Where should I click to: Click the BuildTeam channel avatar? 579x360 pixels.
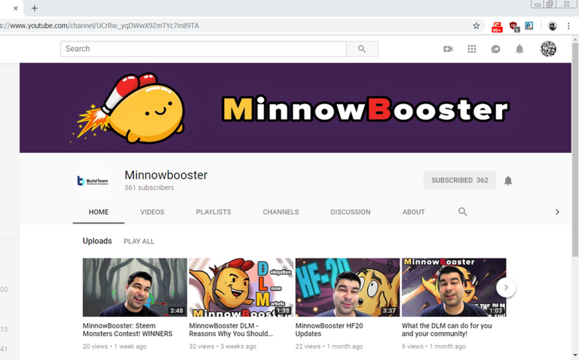pyautogui.click(x=92, y=180)
